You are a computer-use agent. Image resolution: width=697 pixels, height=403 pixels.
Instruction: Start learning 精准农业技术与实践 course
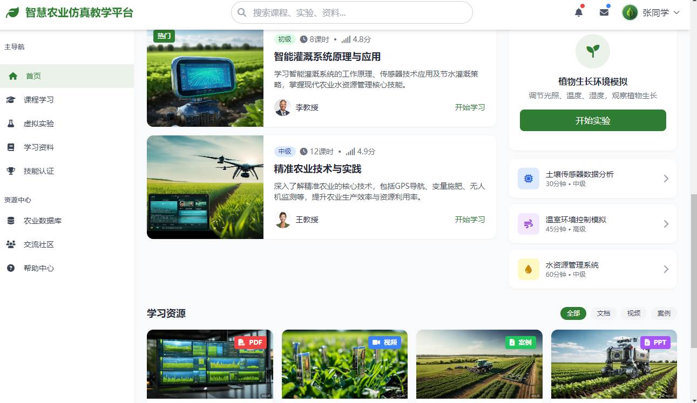pos(469,220)
